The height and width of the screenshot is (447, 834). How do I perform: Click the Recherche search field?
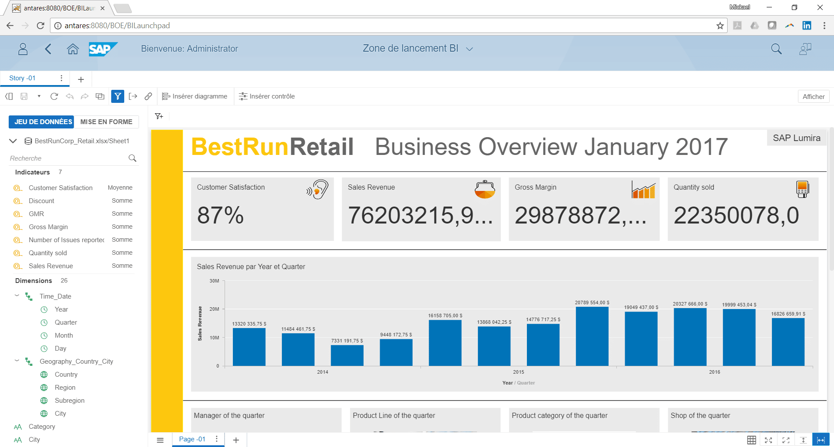pos(67,158)
